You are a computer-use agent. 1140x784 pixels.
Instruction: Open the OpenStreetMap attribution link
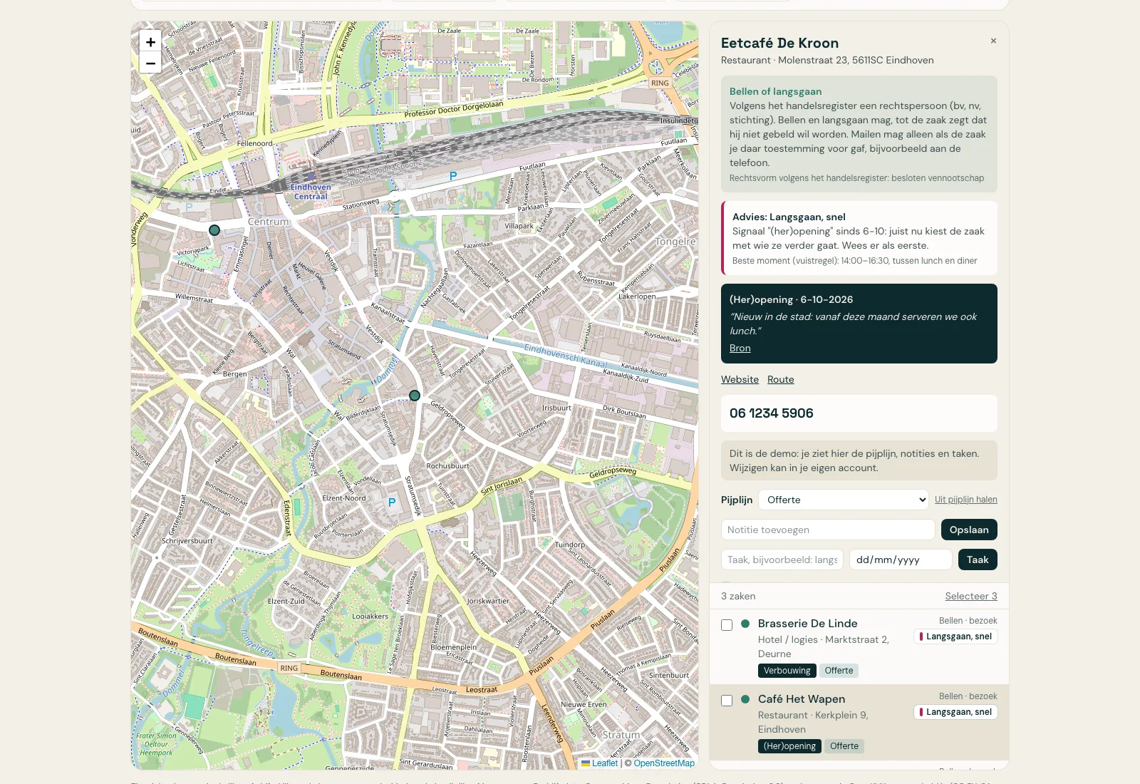664,763
